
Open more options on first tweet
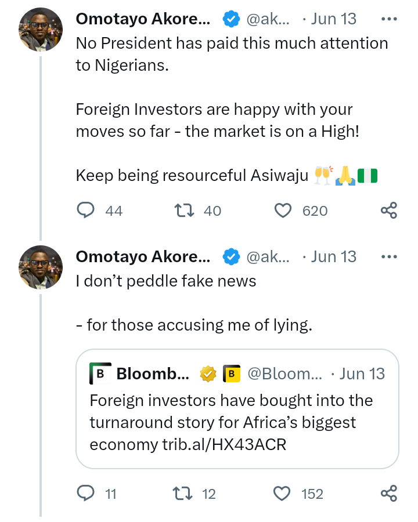(388, 19)
